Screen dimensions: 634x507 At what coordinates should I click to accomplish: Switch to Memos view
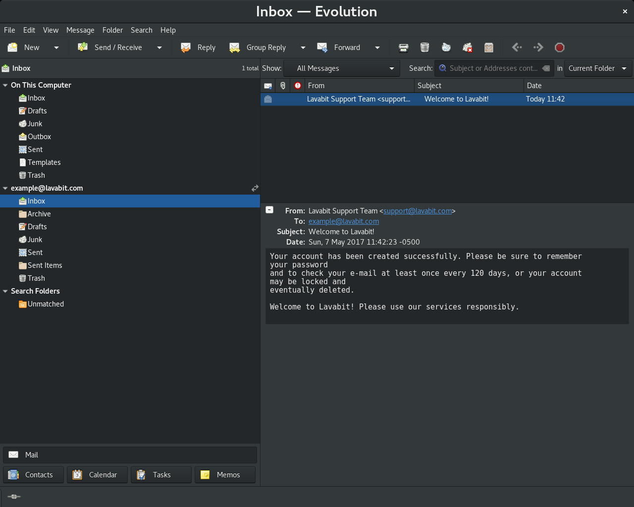click(225, 475)
